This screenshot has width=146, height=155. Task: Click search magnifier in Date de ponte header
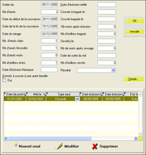[x=24, y=94]
